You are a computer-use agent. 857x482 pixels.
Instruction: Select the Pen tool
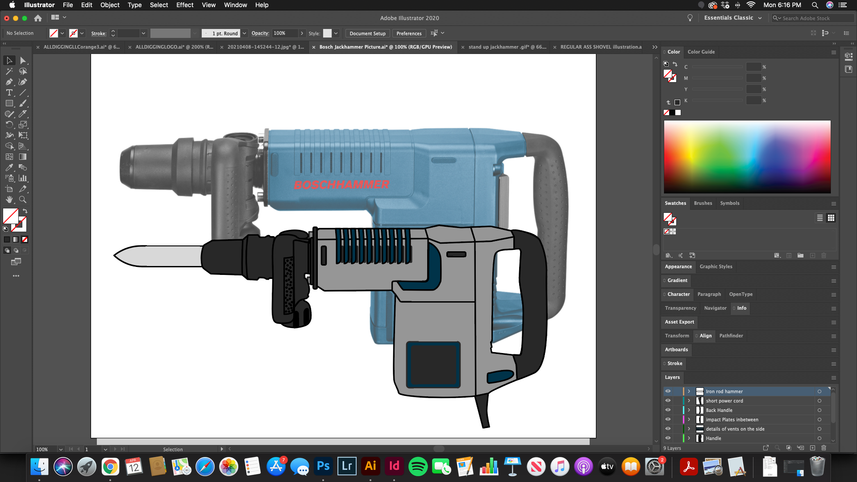click(x=9, y=82)
